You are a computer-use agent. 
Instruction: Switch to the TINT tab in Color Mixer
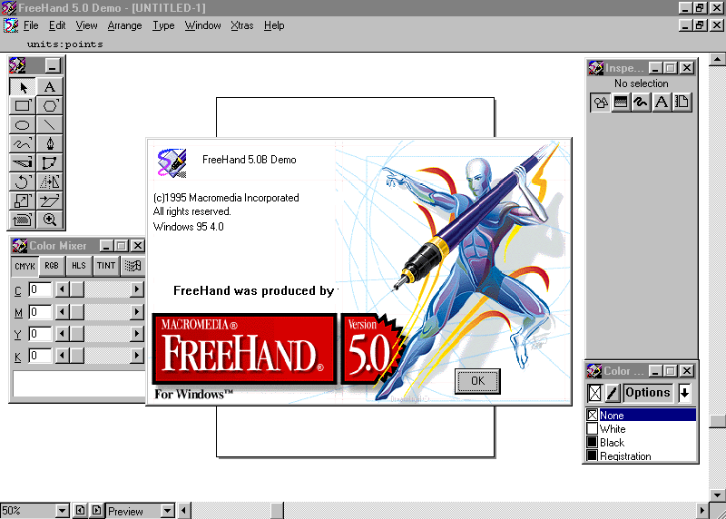pos(106,266)
